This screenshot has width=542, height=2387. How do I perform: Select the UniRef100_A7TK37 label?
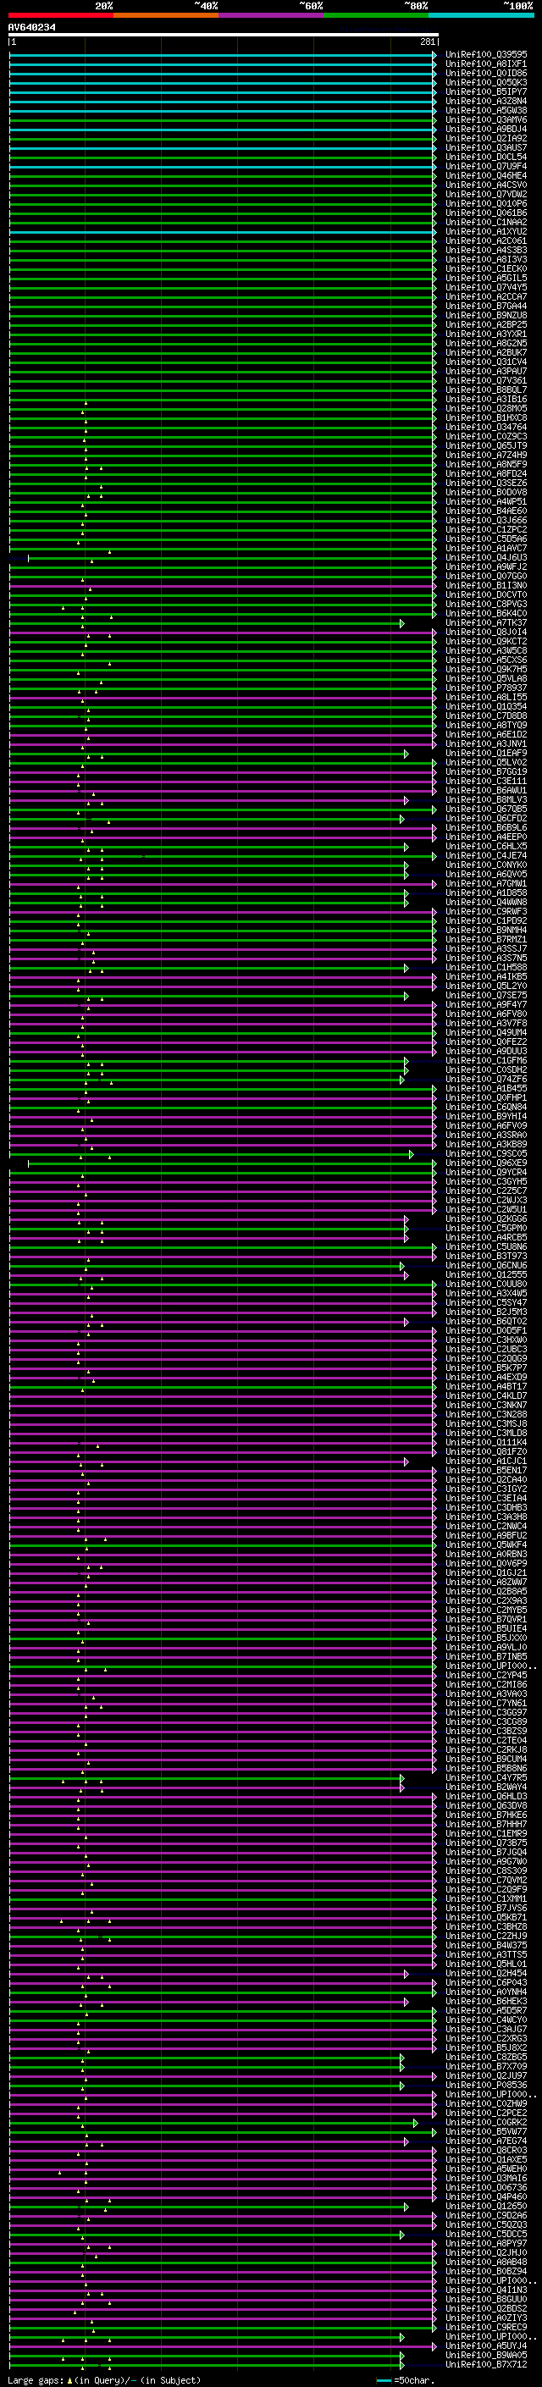coord(485,622)
